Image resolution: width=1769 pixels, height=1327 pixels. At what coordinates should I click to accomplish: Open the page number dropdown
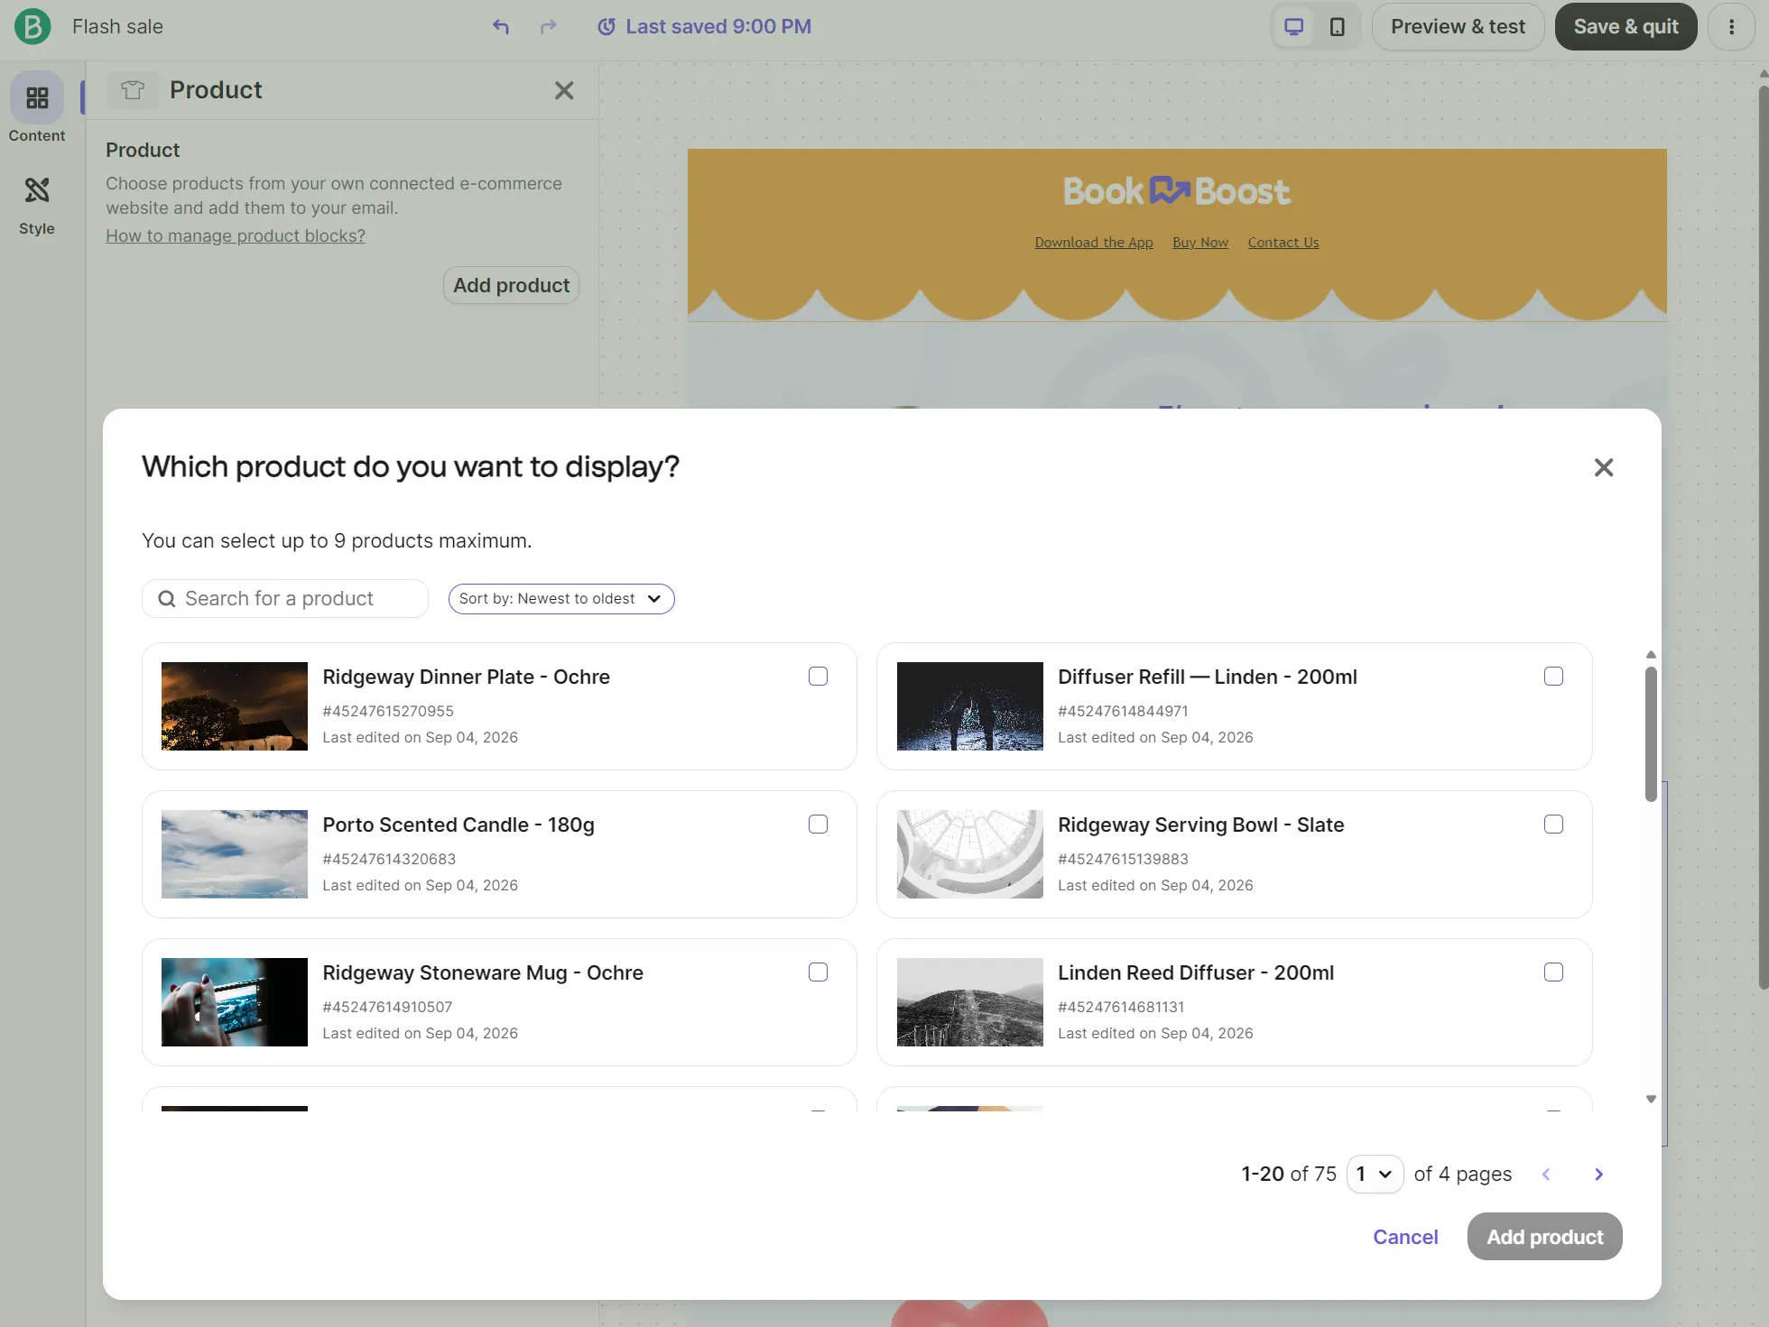click(1375, 1175)
